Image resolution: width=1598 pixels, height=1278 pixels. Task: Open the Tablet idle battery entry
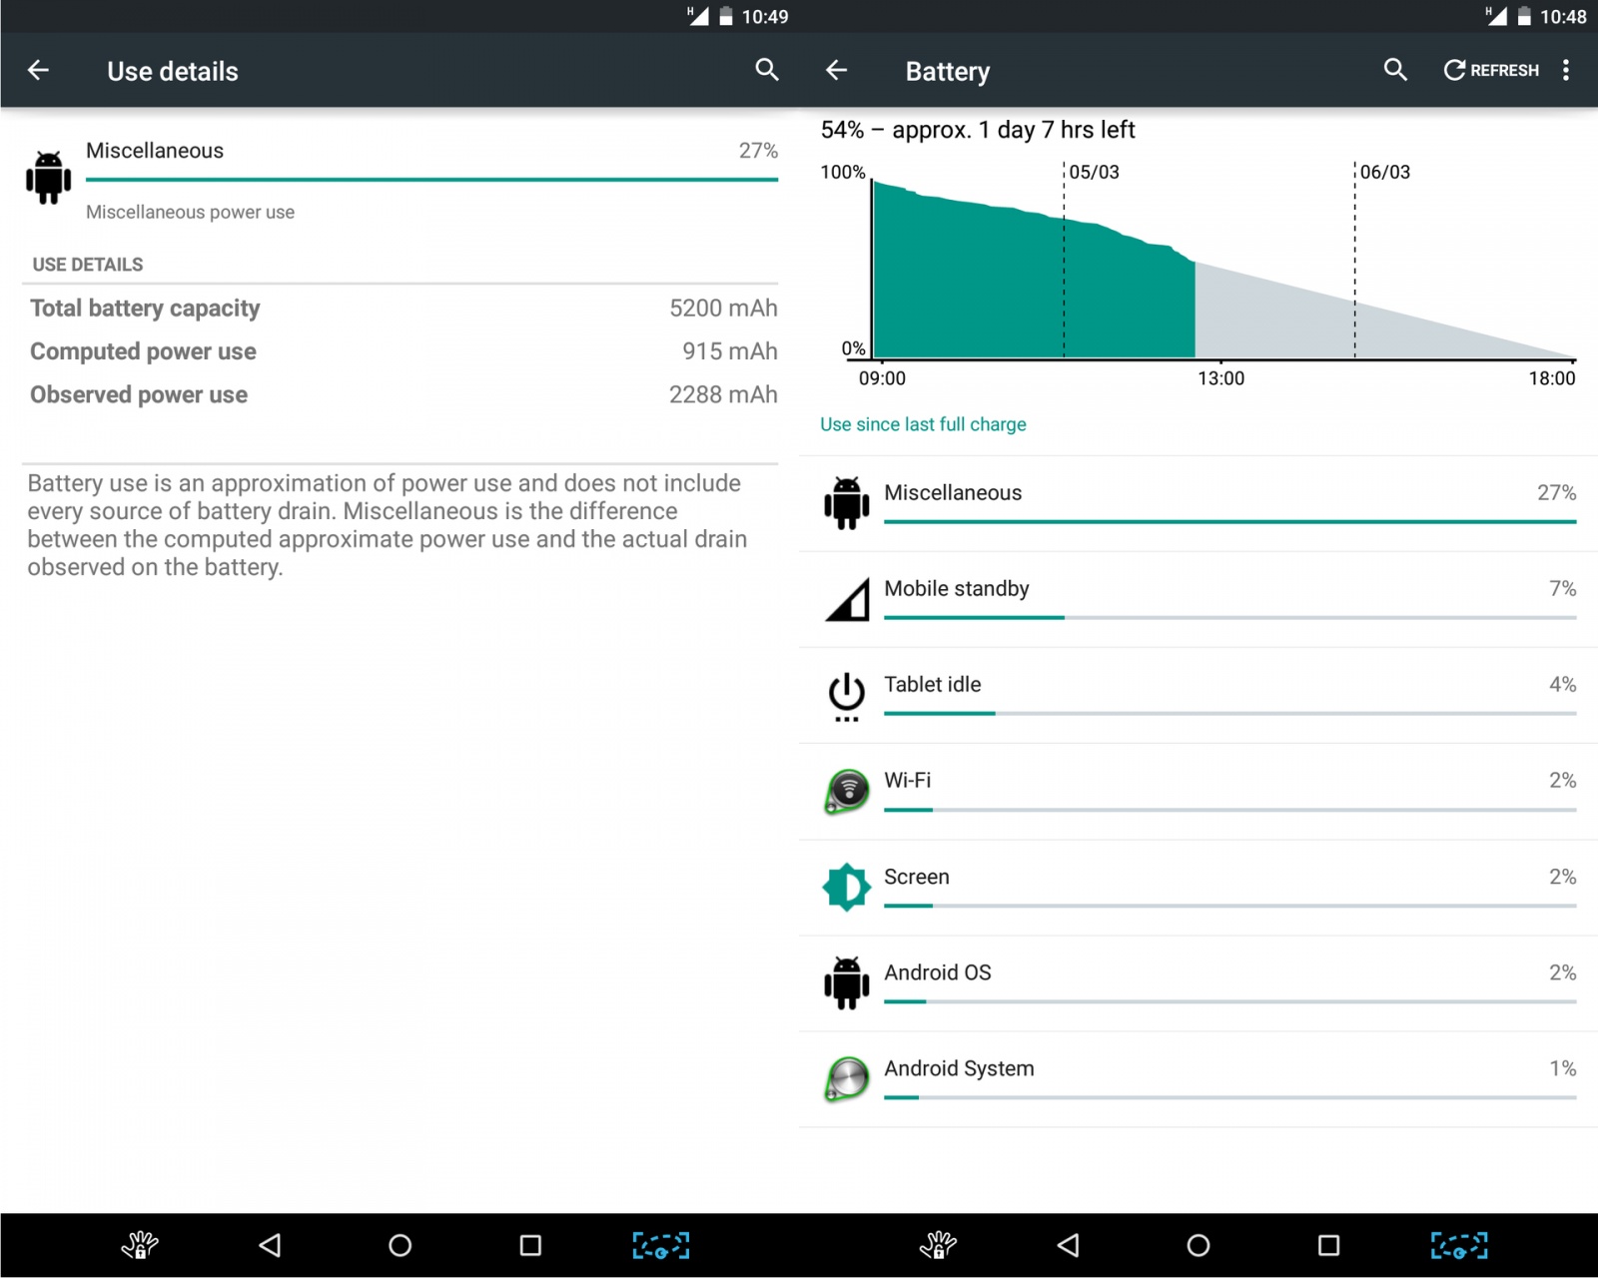point(1198,696)
